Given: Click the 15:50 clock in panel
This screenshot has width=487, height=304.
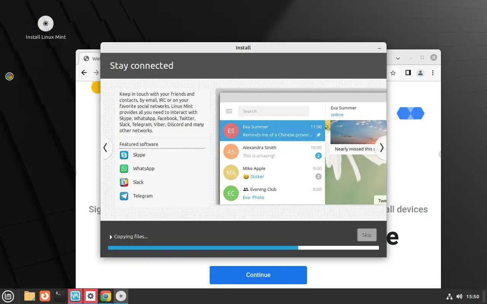Looking at the screenshot, I should click(x=473, y=296).
